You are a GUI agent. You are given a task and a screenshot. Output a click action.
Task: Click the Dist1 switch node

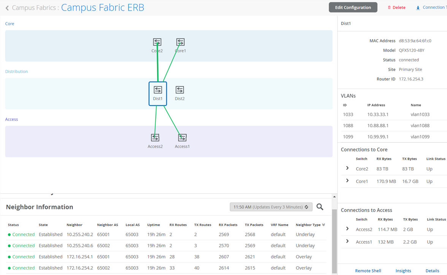pyautogui.click(x=158, y=93)
